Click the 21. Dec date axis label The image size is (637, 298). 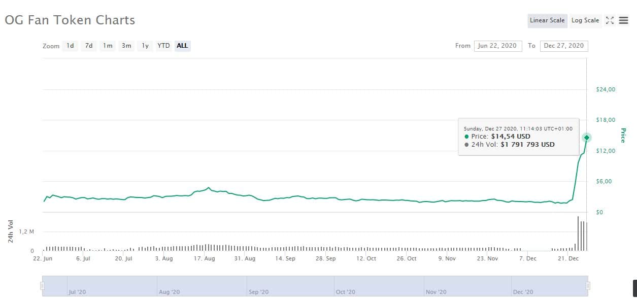[568, 258]
